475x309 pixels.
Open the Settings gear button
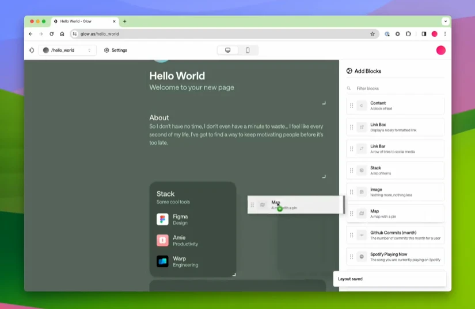115,50
